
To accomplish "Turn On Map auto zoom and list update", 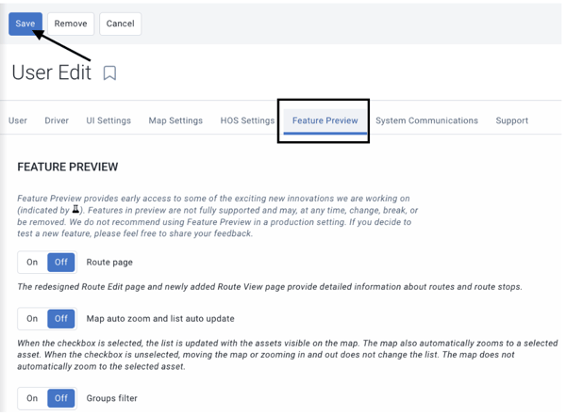I will (x=32, y=319).
